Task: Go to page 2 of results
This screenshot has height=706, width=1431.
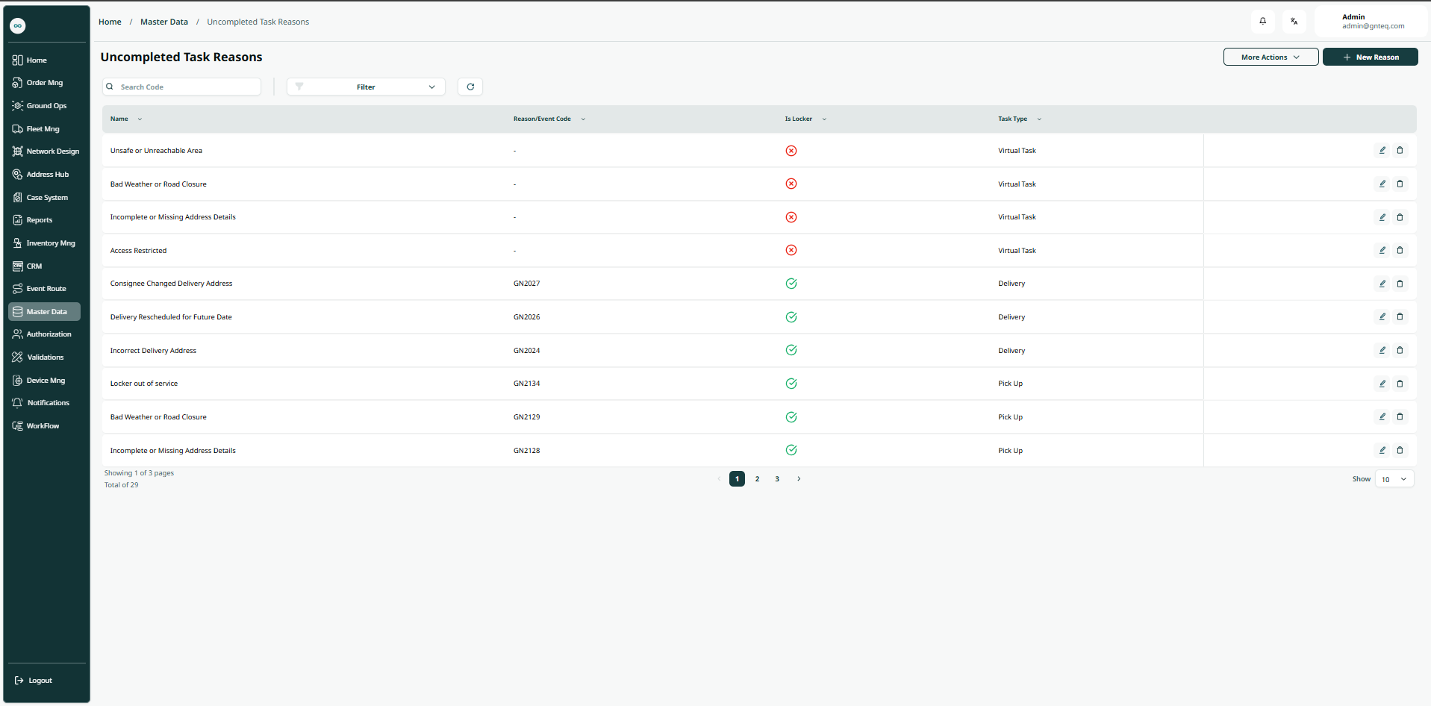Action: pos(757,479)
